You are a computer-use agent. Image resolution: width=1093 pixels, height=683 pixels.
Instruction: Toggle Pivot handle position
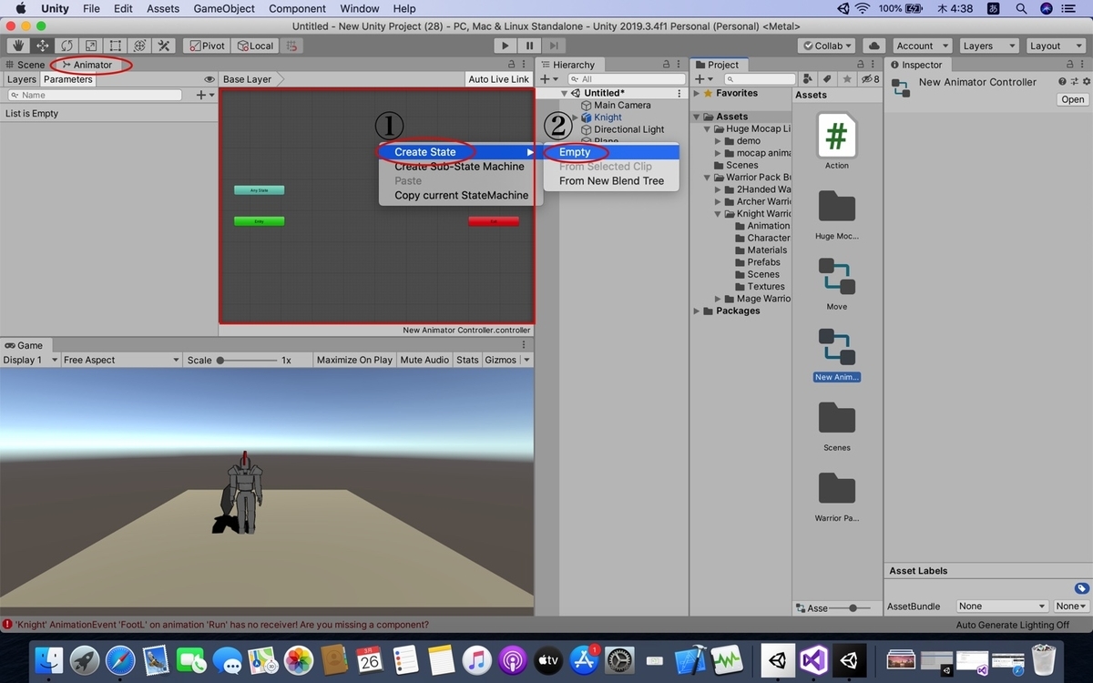tap(206, 46)
